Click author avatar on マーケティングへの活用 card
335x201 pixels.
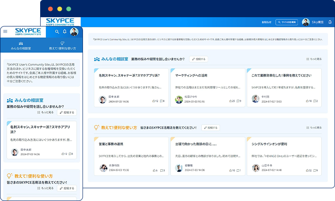[x=179, y=100]
